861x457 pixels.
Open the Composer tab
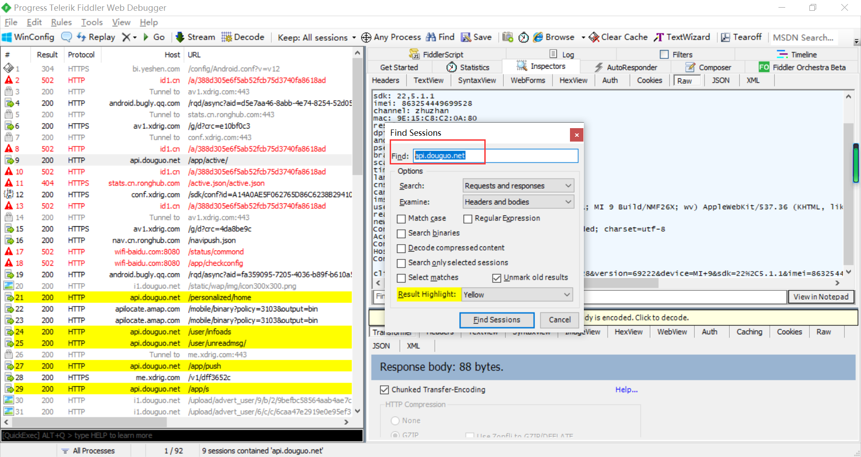[x=709, y=67]
